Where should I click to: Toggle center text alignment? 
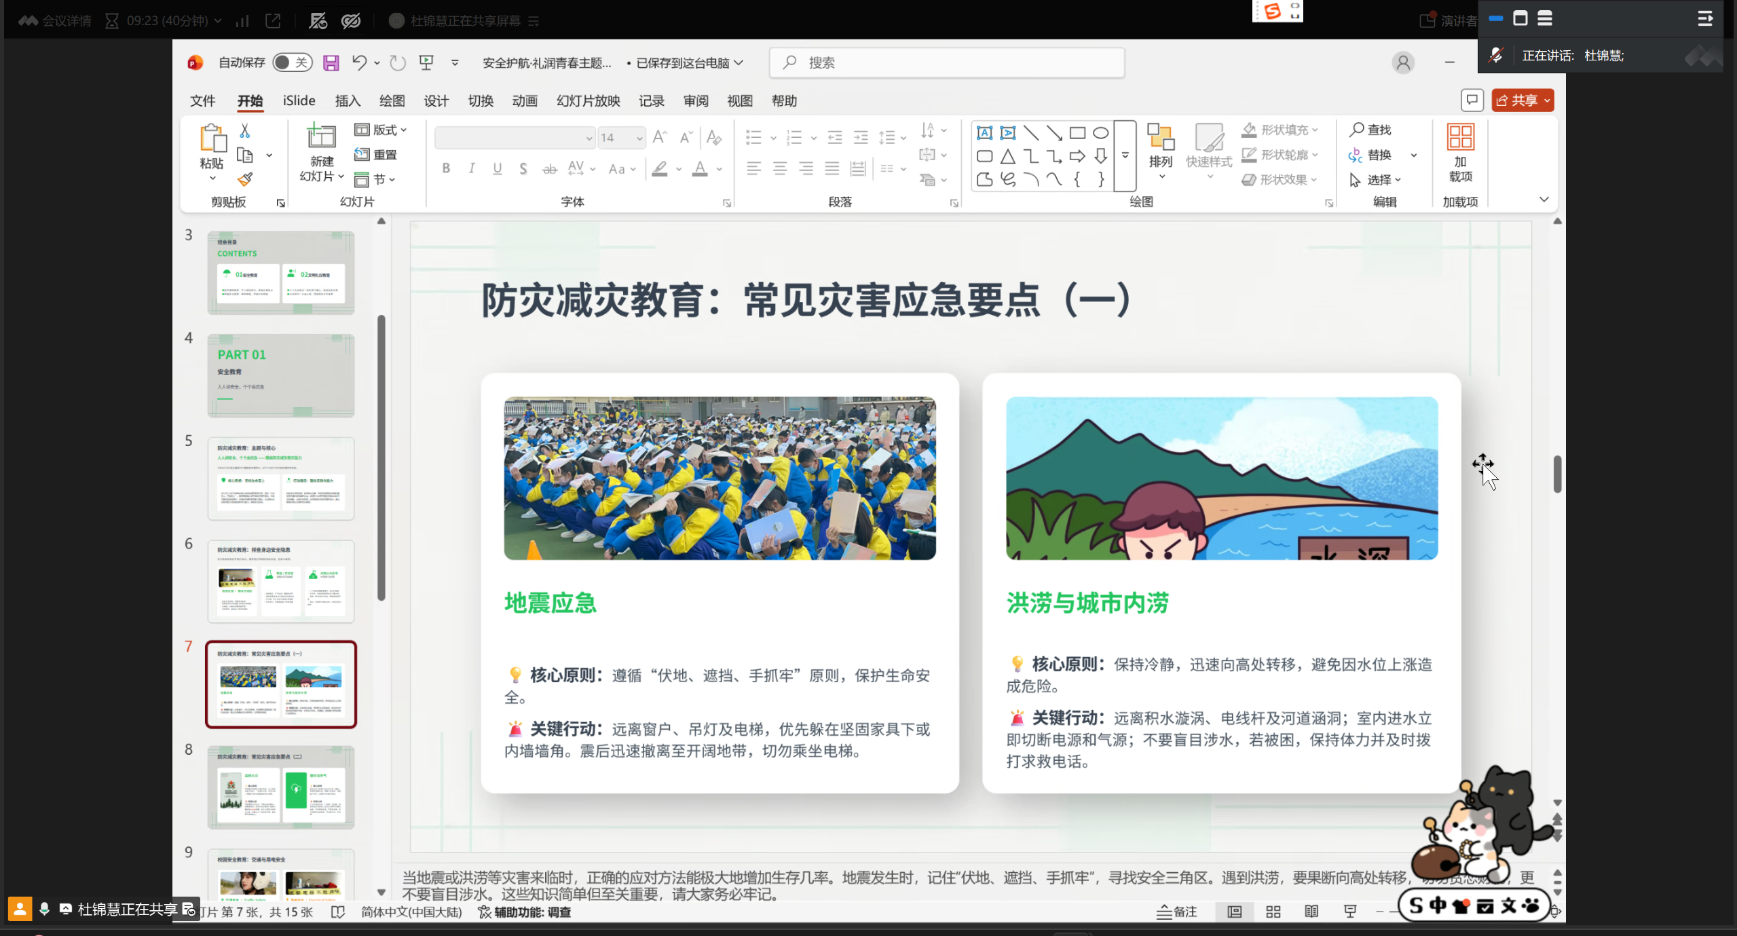[x=780, y=168]
